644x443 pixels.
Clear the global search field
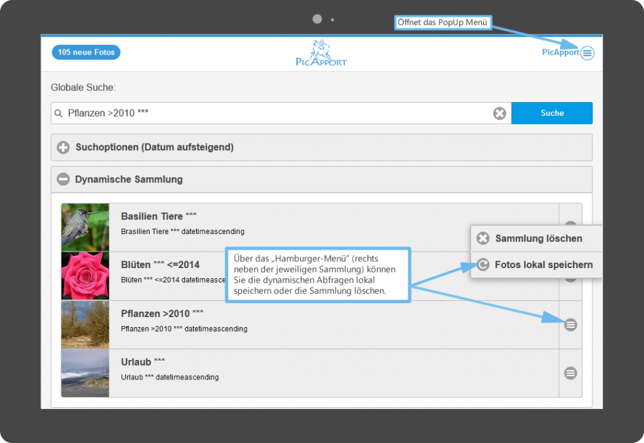tap(499, 113)
